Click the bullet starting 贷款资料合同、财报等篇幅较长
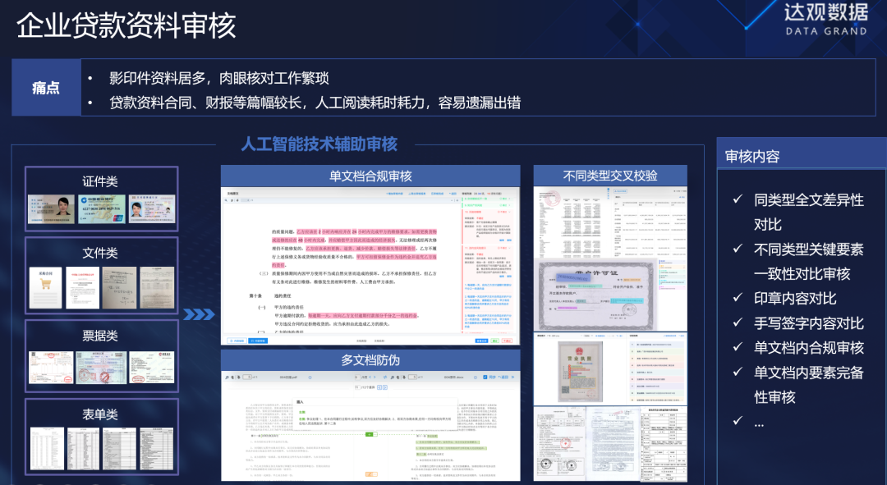 [x=315, y=103]
